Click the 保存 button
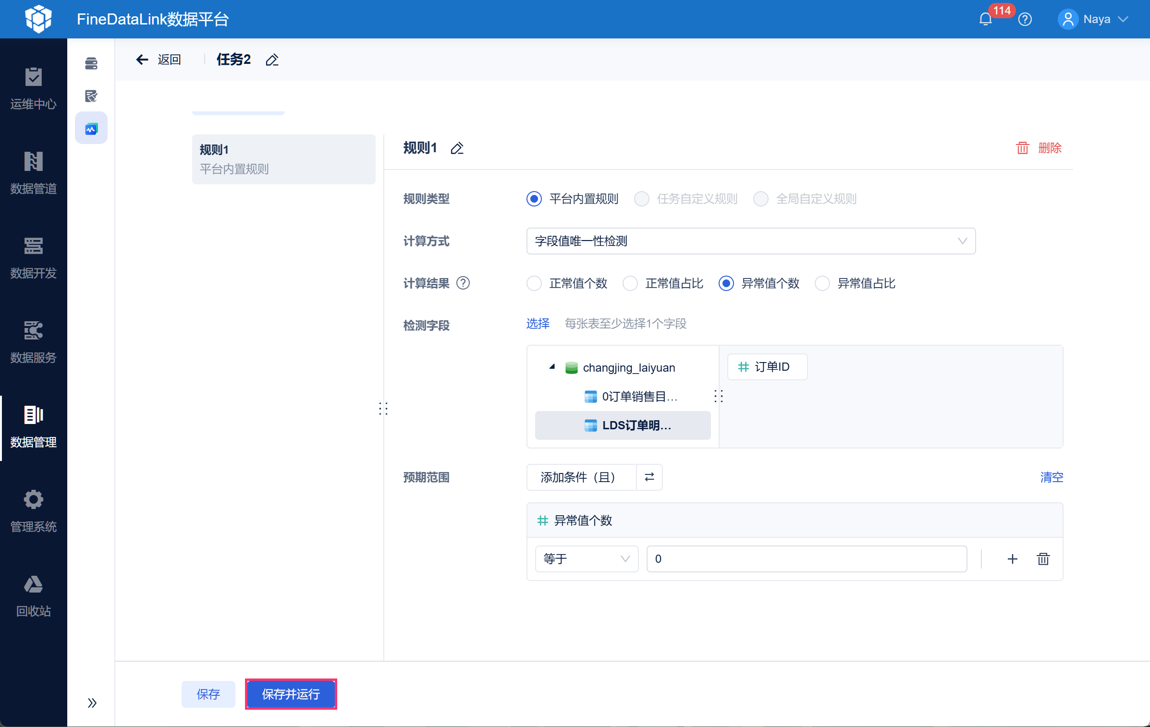Viewport: 1150px width, 727px height. coord(208,694)
